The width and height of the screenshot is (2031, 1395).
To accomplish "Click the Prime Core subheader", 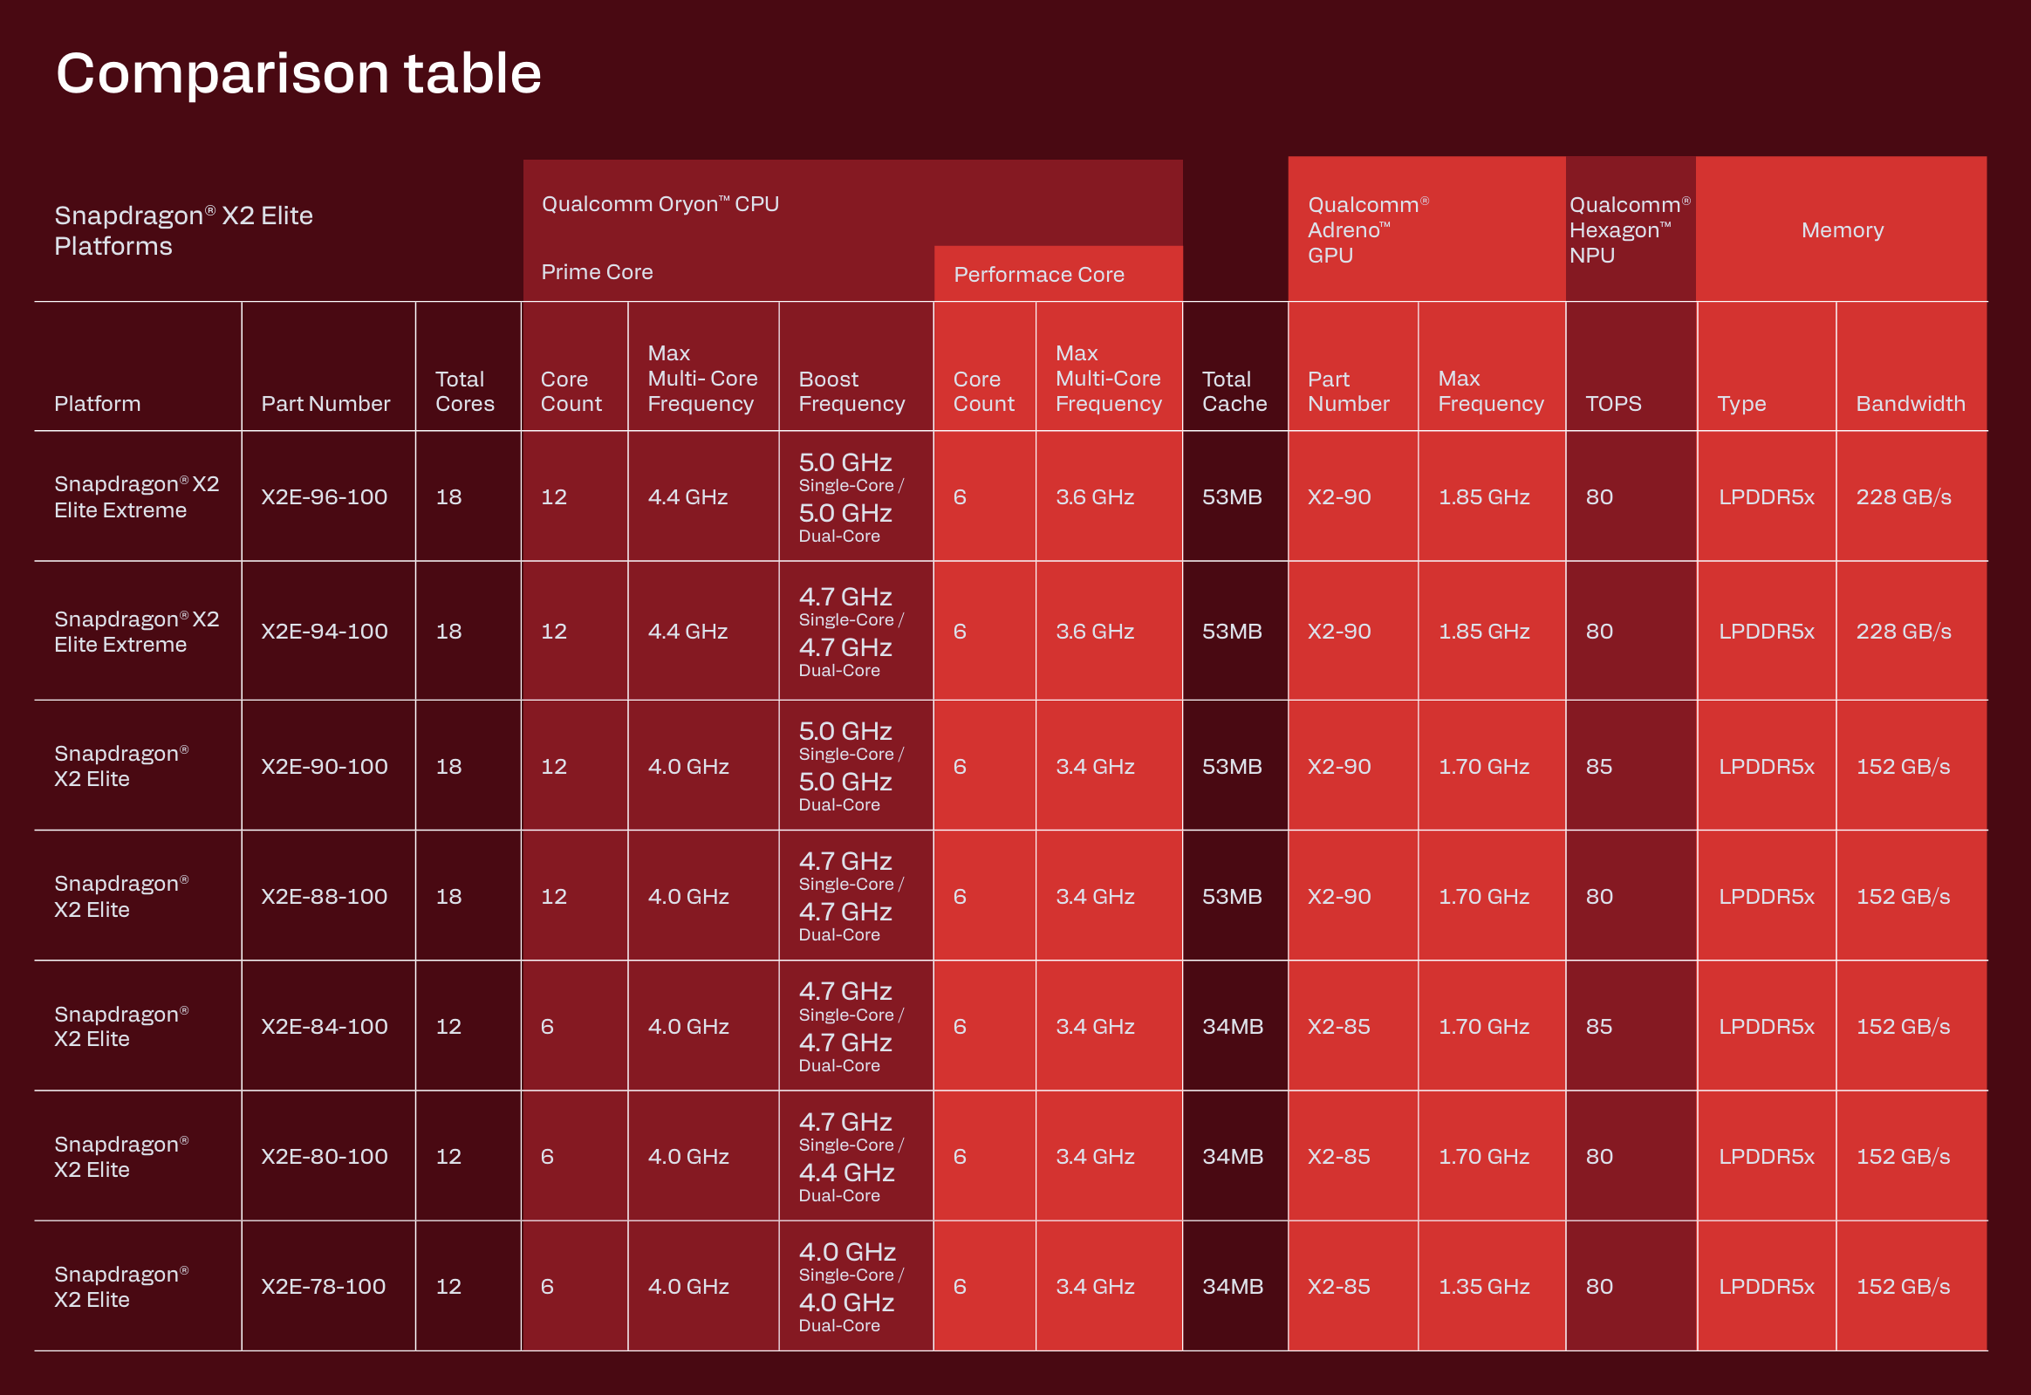I will pos(597,272).
